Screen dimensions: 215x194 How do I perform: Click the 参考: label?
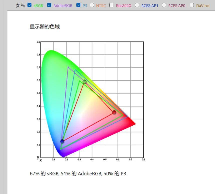(20, 5)
